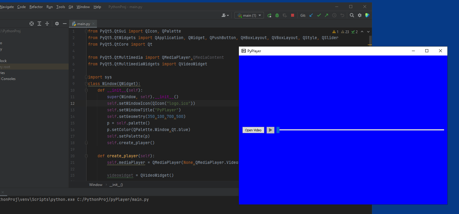This screenshot has height=214, width=459.
Task: Open the Run menu
Action: (x=50, y=7)
